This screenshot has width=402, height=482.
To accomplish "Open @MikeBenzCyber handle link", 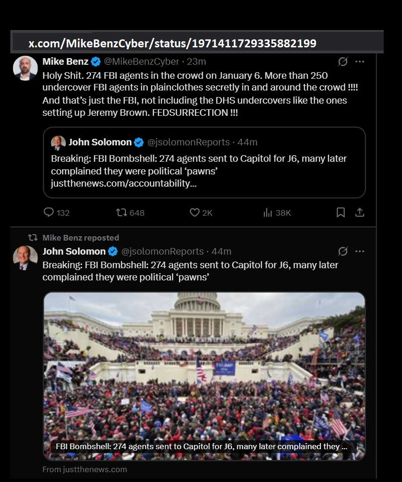I will (x=141, y=61).
